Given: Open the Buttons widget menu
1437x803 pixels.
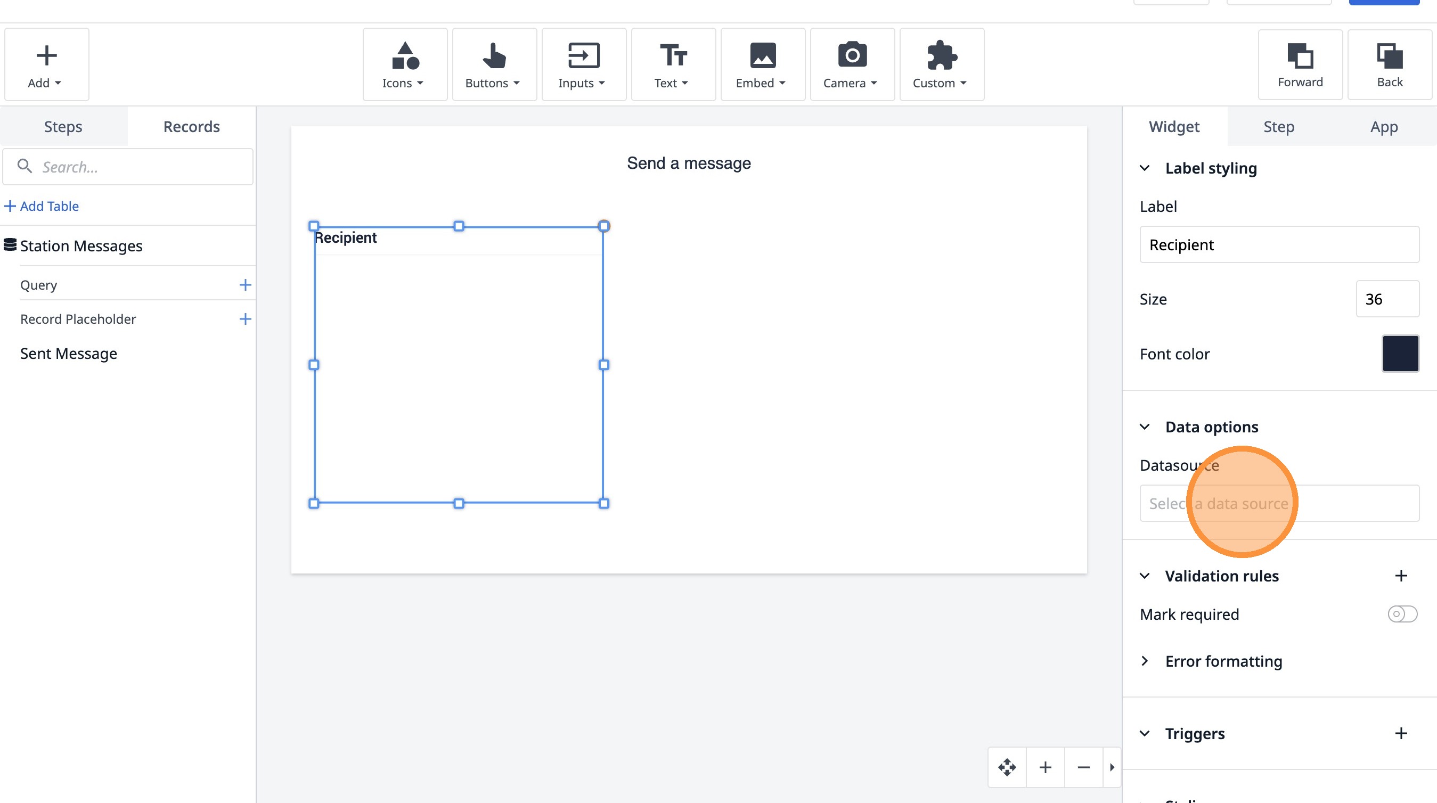Looking at the screenshot, I should tap(494, 64).
